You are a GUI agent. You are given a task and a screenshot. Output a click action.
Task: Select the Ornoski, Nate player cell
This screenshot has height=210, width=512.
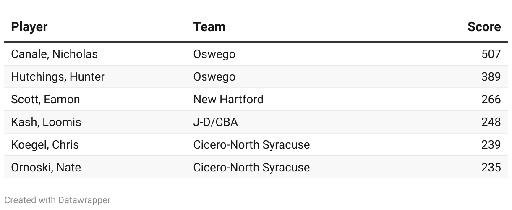(46, 168)
